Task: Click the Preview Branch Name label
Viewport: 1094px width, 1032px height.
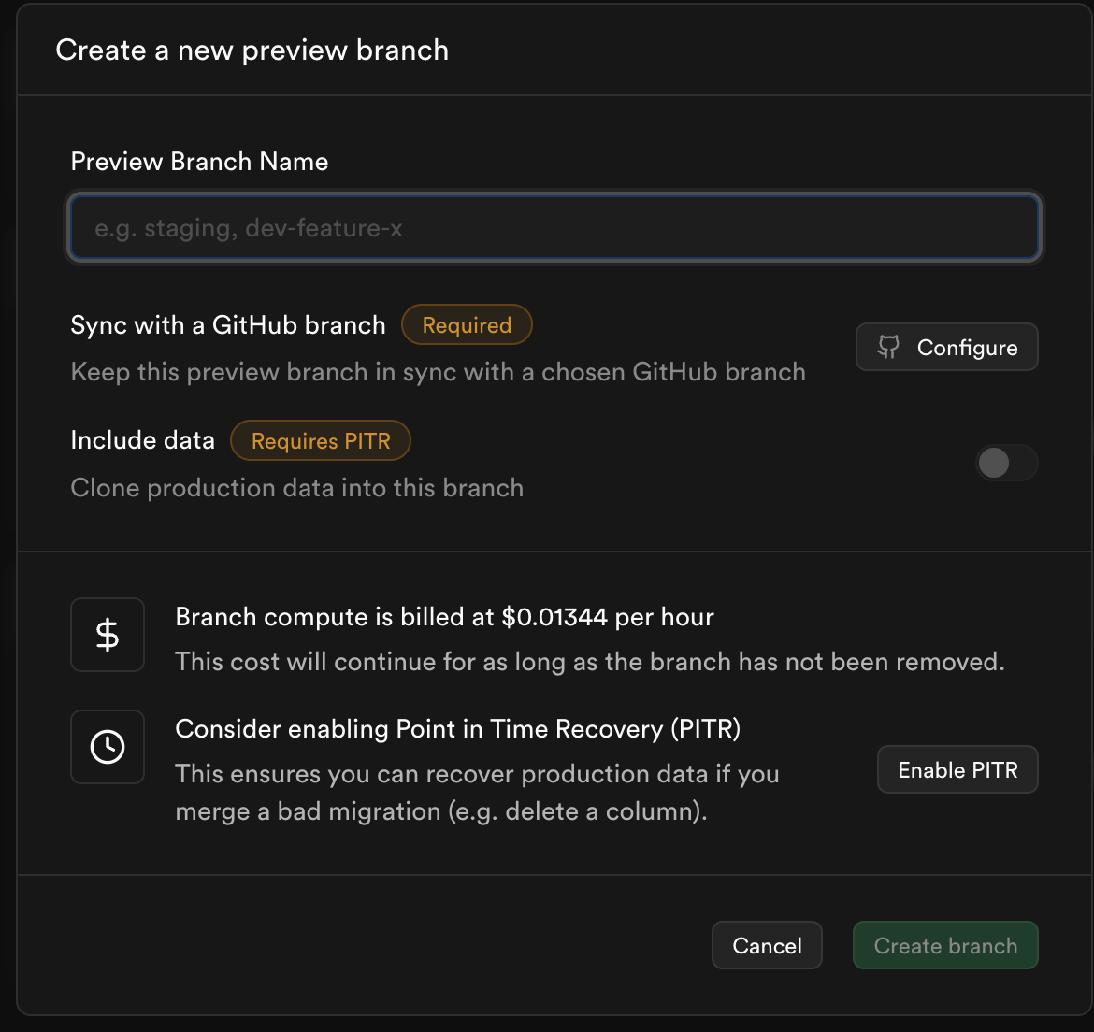Action: [x=199, y=162]
